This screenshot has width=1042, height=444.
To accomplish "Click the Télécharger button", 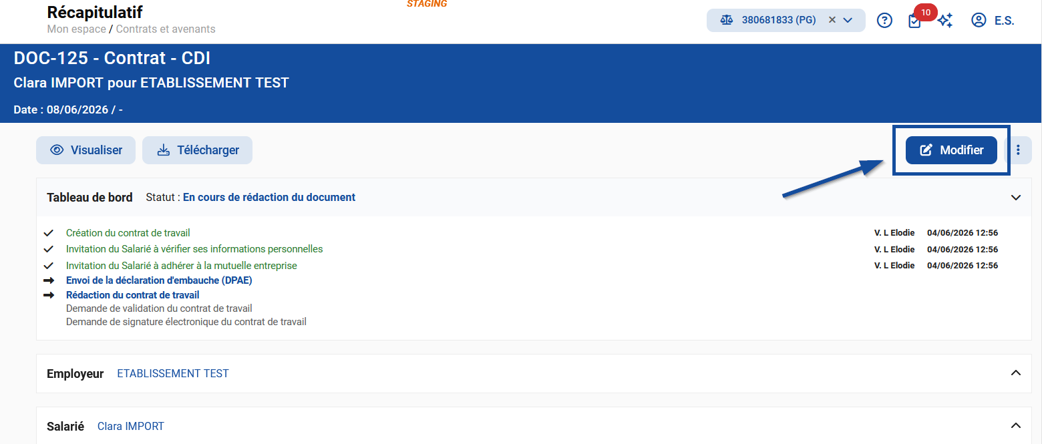I will click(x=197, y=150).
